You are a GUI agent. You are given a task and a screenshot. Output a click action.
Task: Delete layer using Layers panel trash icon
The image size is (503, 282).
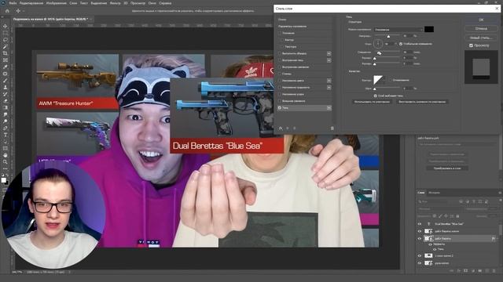click(x=494, y=271)
